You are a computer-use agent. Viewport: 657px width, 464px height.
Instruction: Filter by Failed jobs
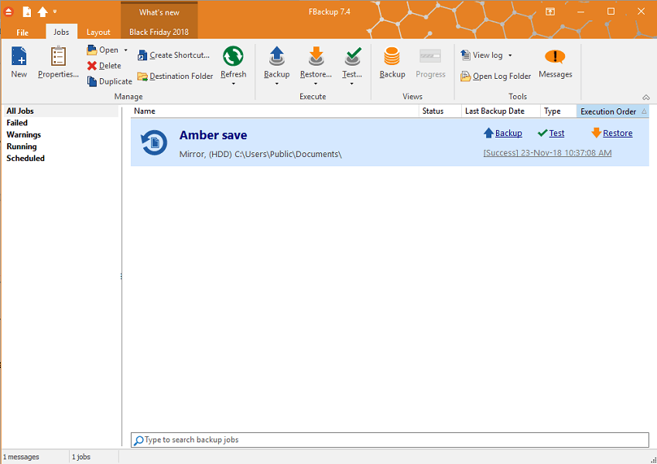coord(17,123)
